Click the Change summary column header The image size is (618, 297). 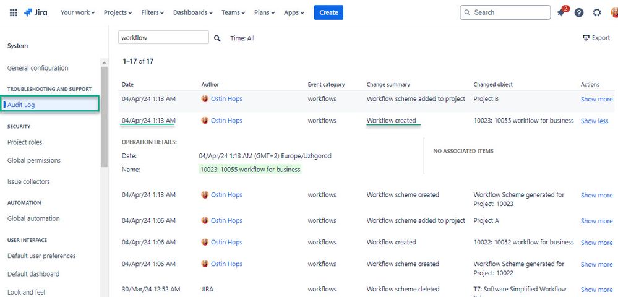click(388, 84)
